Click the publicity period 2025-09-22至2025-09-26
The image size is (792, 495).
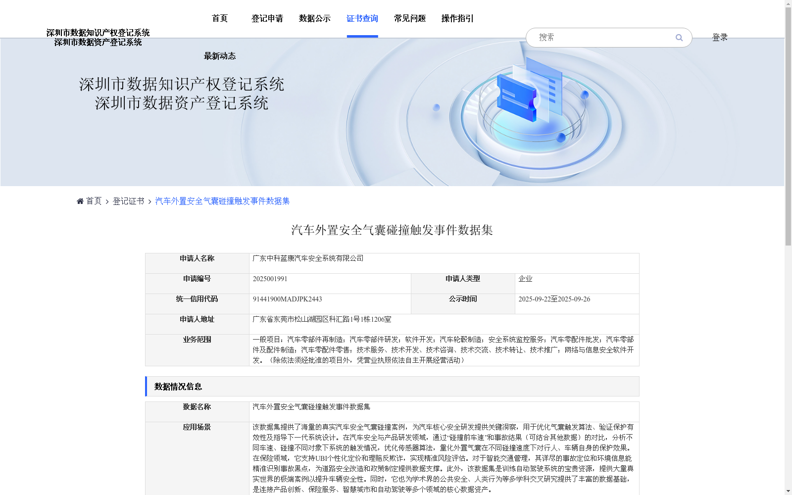click(554, 299)
